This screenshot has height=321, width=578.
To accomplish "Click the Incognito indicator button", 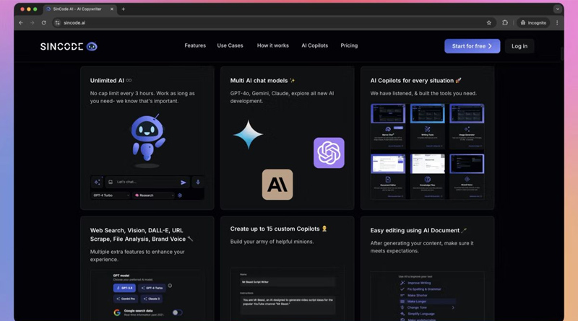I will pyautogui.click(x=533, y=23).
